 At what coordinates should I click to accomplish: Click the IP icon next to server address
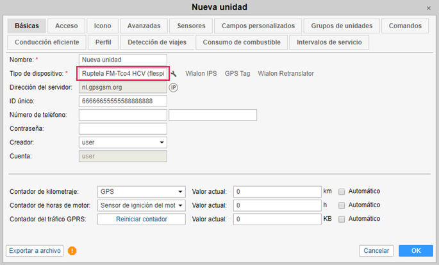click(x=173, y=87)
